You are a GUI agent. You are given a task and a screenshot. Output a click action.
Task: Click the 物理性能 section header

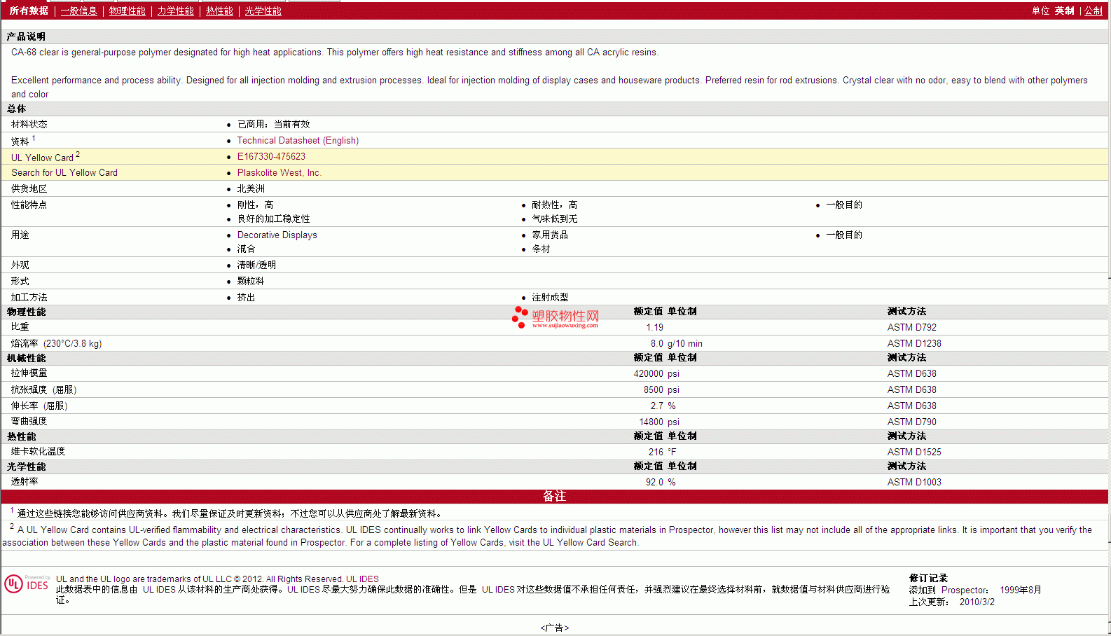(x=27, y=312)
